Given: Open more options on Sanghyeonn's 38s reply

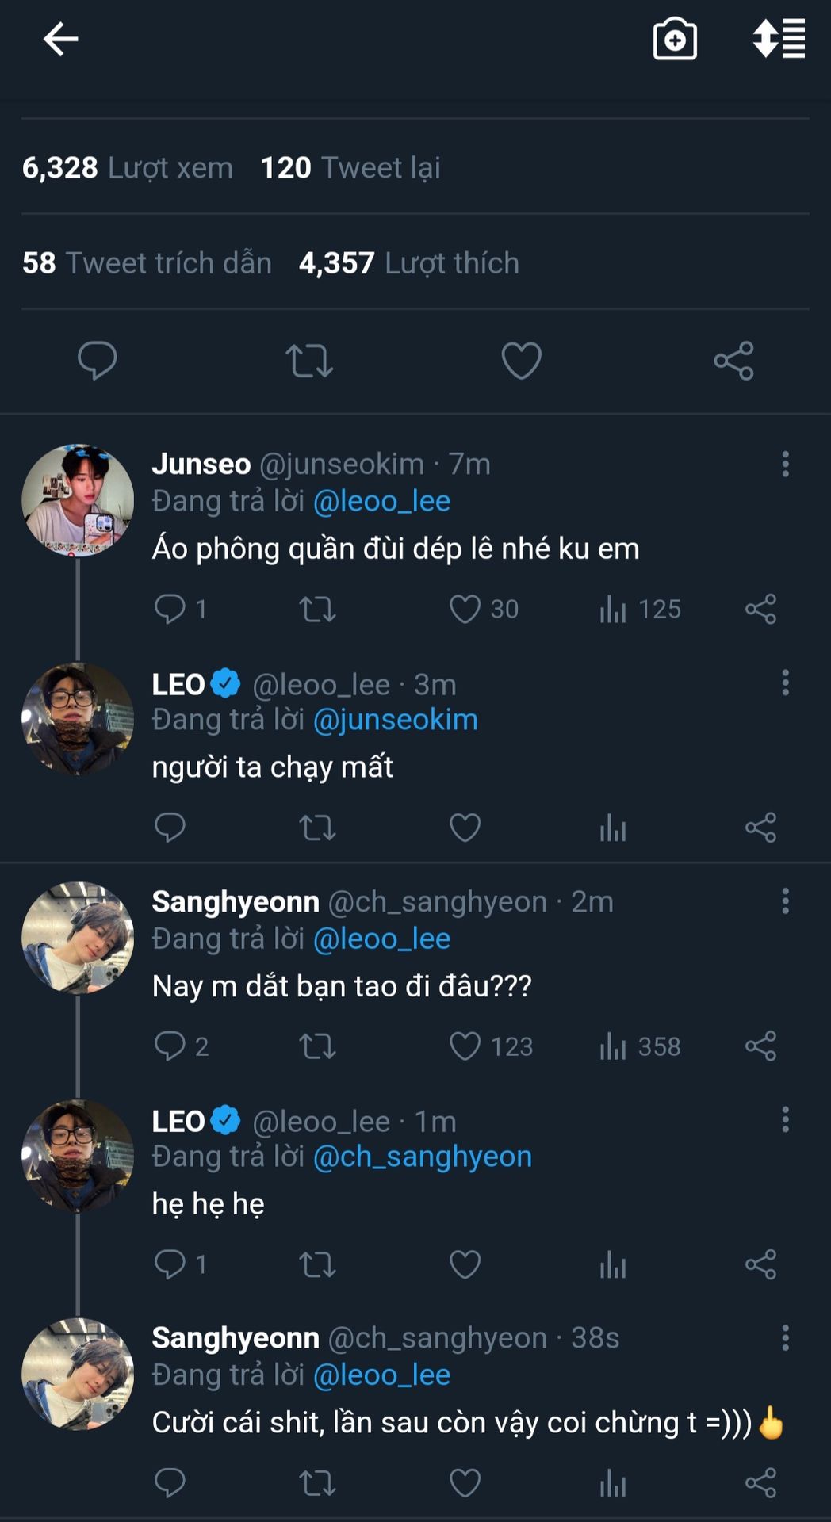Looking at the screenshot, I should tap(785, 1337).
